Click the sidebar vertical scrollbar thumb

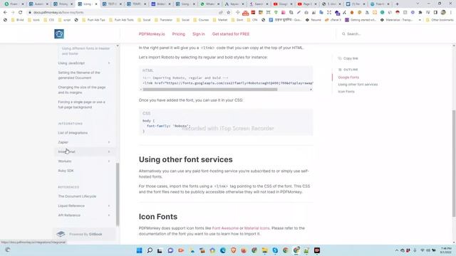click(118, 194)
